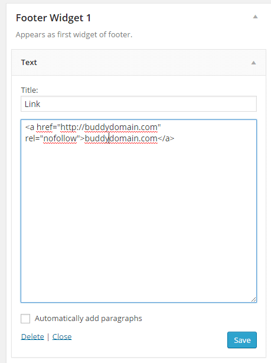
Task: Click the Footer Widget 1 heading
Action: tap(53, 18)
